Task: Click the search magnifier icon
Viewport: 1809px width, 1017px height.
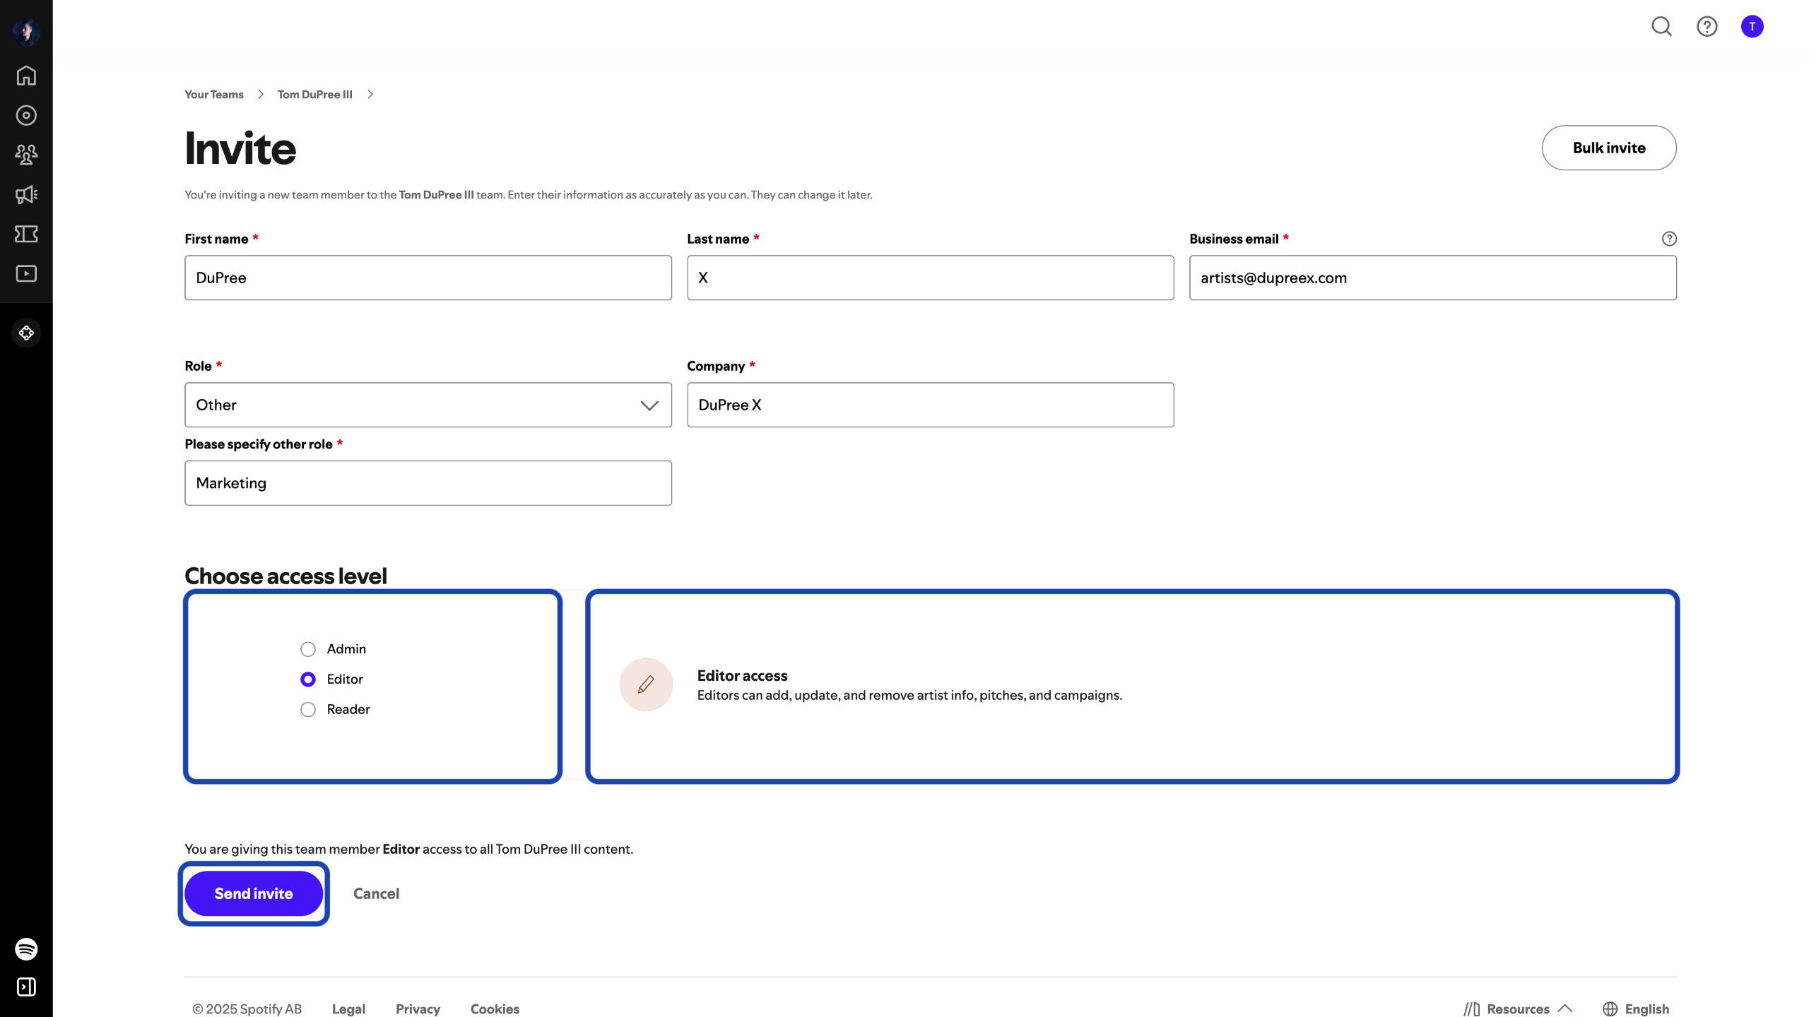Action: click(1661, 27)
